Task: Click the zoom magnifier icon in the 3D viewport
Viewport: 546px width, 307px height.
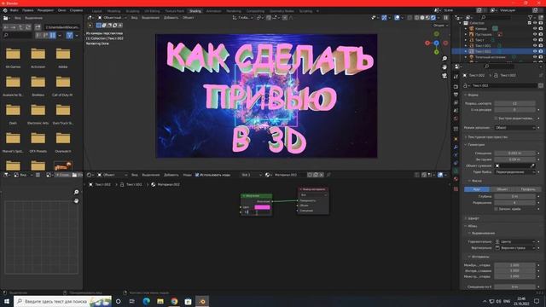Action: coord(444,59)
